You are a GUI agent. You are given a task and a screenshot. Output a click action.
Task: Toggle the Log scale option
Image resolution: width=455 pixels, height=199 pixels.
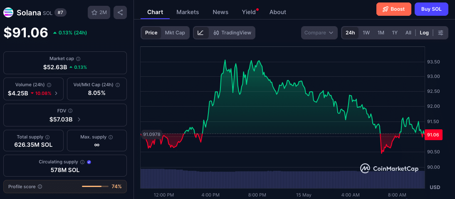pyautogui.click(x=424, y=33)
